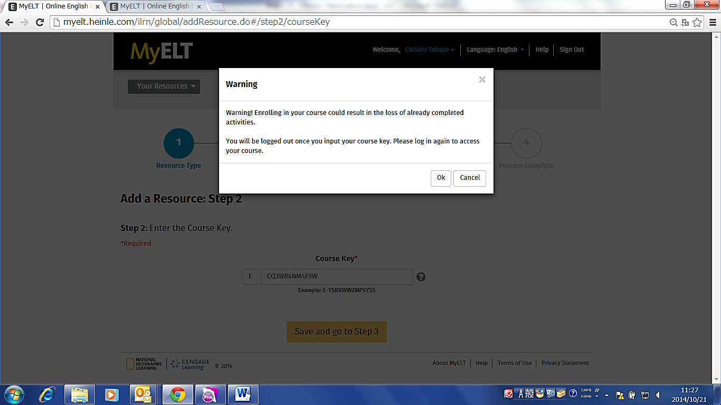The image size is (721, 405).
Task: Click the IME help question icon
Action: (x=573, y=393)
